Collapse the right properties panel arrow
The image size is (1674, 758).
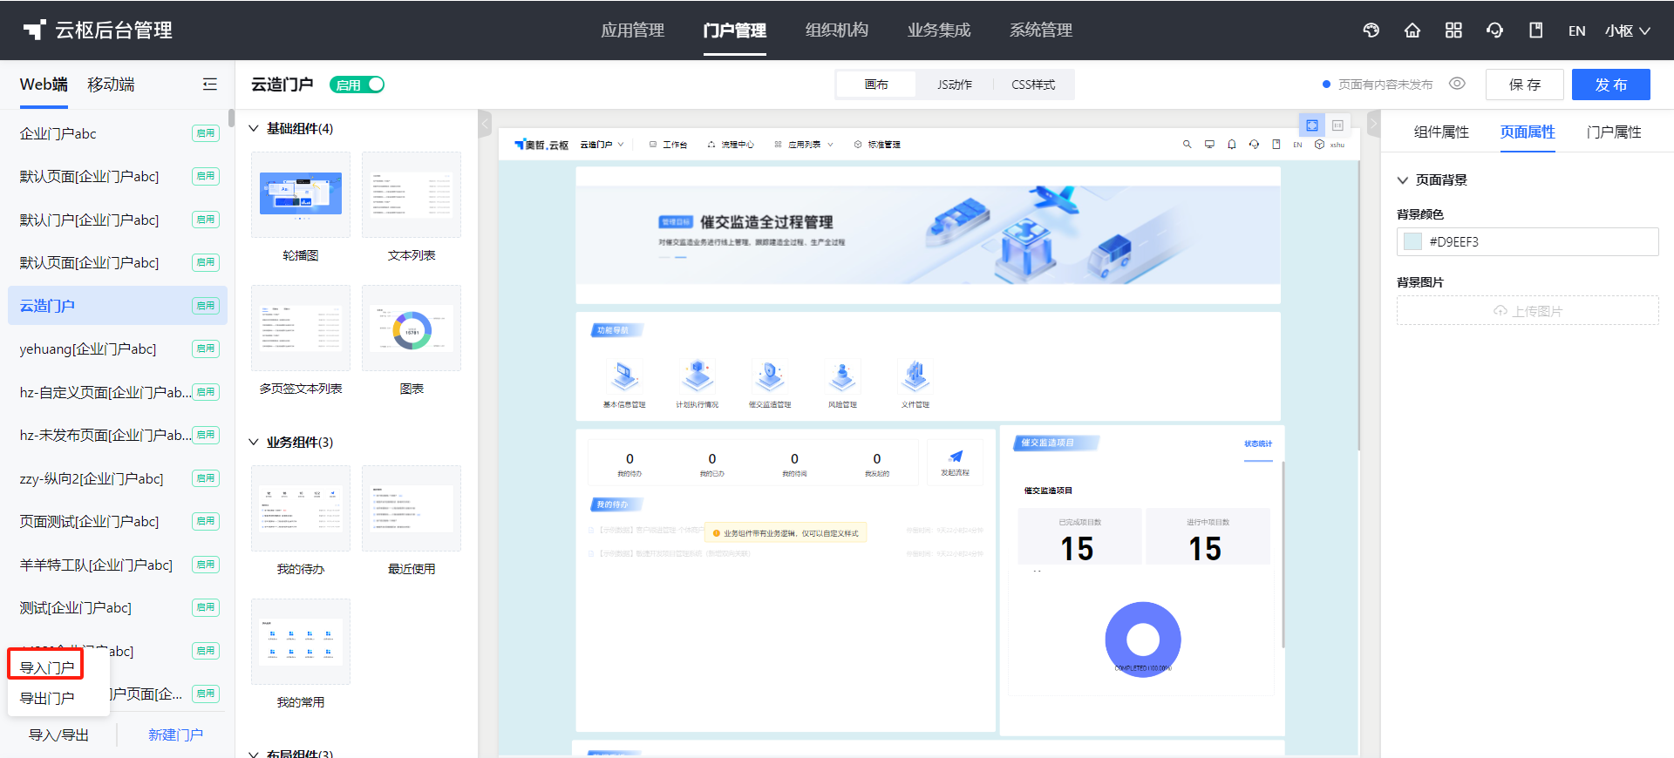[1373, 124]
